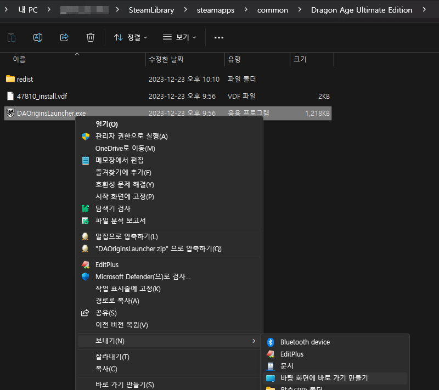Choose 바로 가기 만들기(S) in context menu
439x390 pixels.
(170, 385)
